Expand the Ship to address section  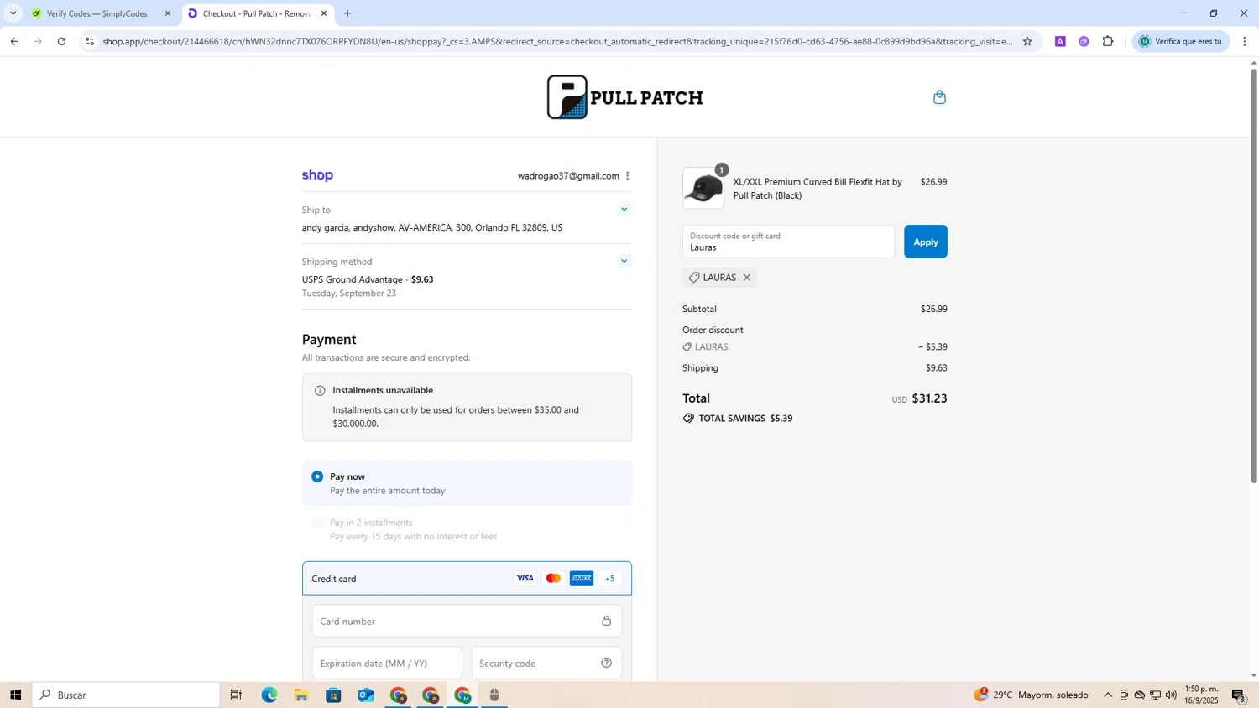[624, 210]
